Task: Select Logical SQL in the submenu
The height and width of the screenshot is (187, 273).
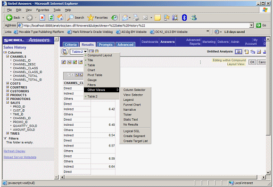Action: 132,131
